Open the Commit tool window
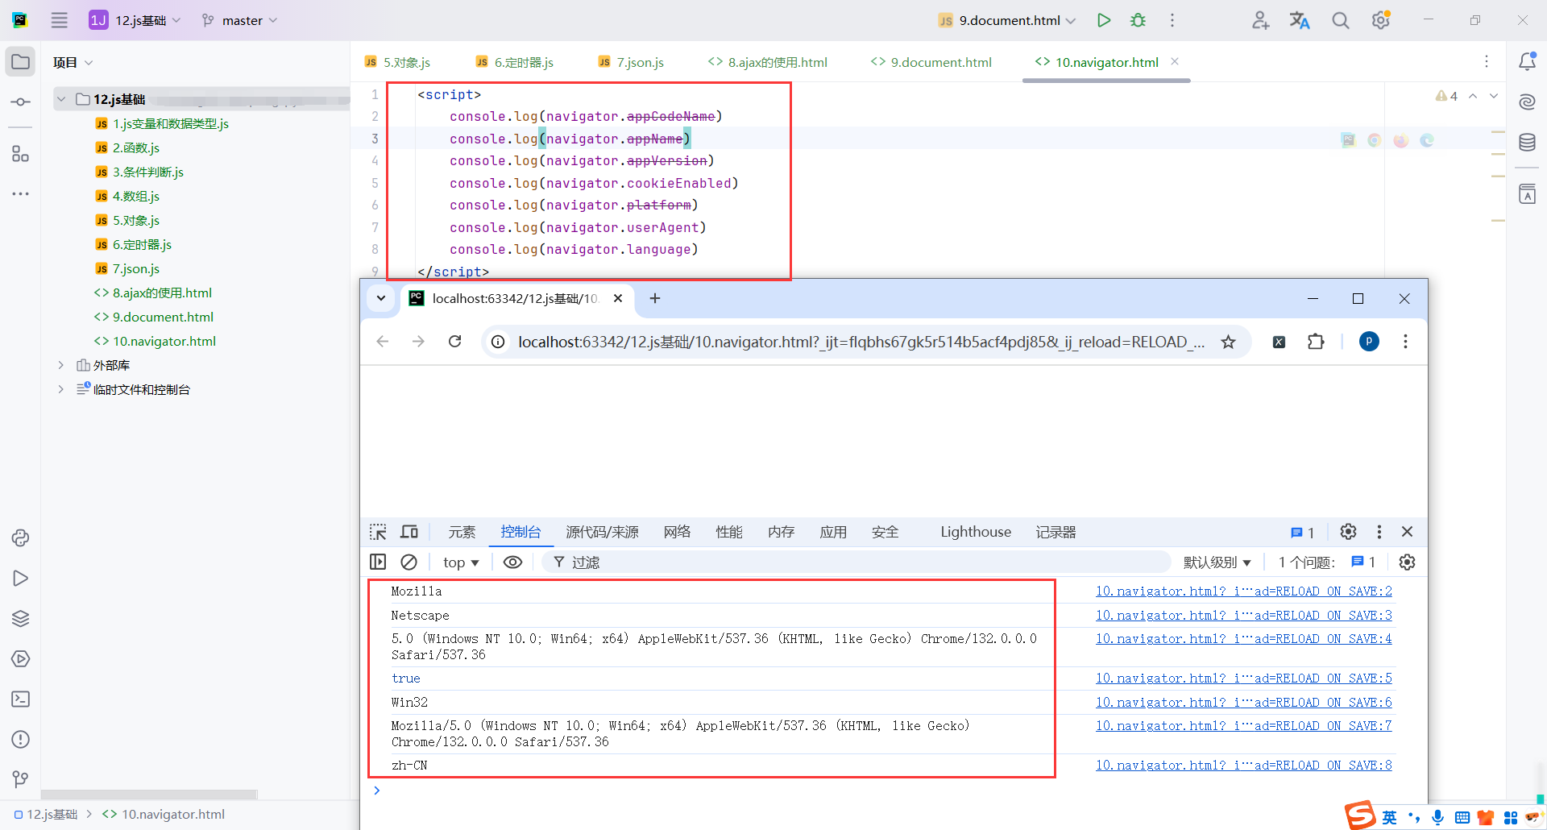The image size is (1547, 830). pyautogui.click(x=20, y=102)
